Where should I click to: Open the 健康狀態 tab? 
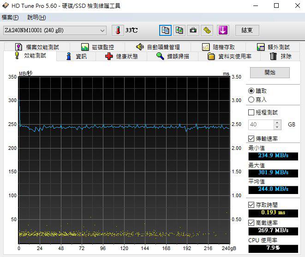121,56
